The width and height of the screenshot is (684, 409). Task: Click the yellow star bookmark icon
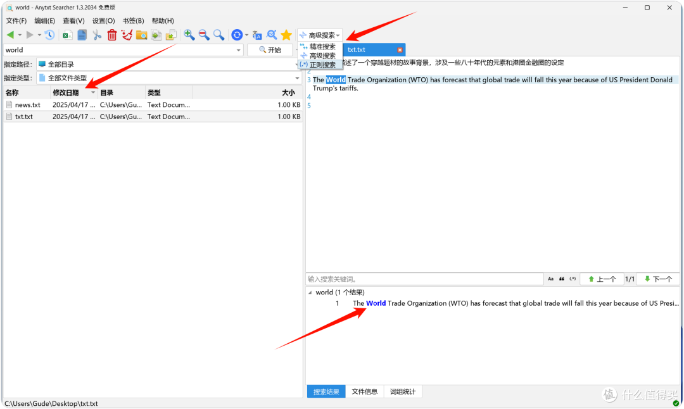click(x=286, y=35)
